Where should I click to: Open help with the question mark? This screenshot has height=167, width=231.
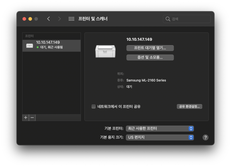click(x=205, y=138)
